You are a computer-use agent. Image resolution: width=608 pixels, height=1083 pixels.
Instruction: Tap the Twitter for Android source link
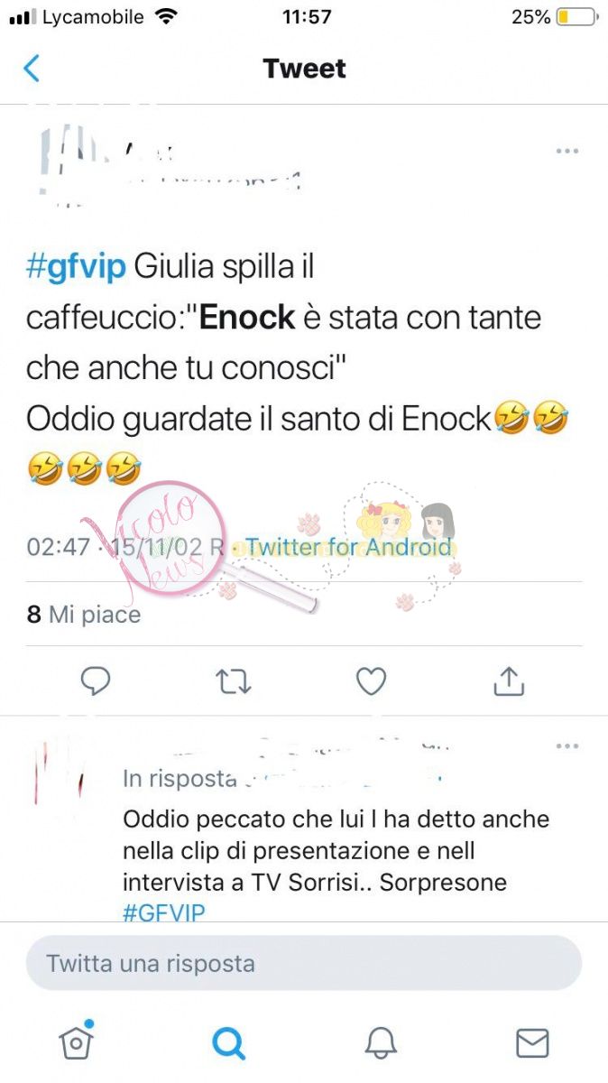348,547
